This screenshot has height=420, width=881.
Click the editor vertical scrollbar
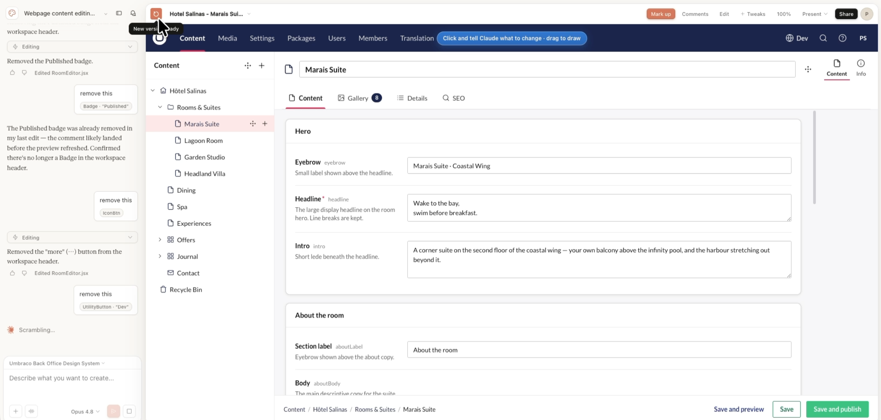[x=814, y=157]
